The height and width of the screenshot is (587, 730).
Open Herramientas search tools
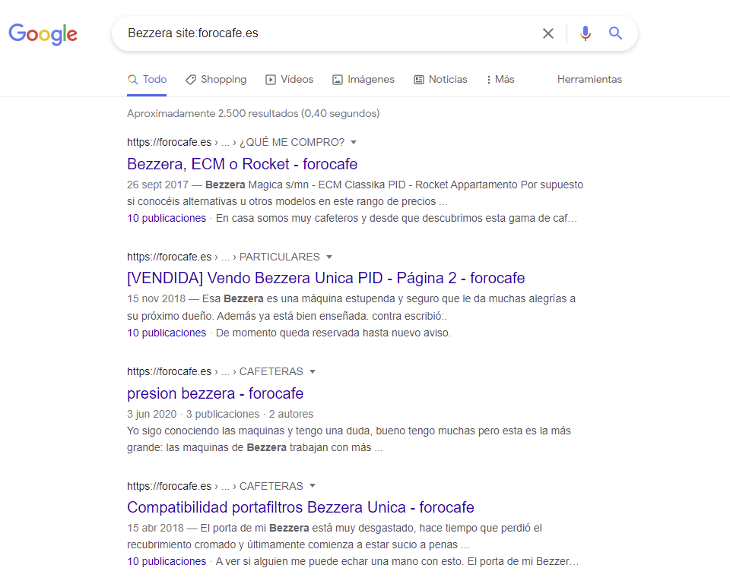(589, 80)
